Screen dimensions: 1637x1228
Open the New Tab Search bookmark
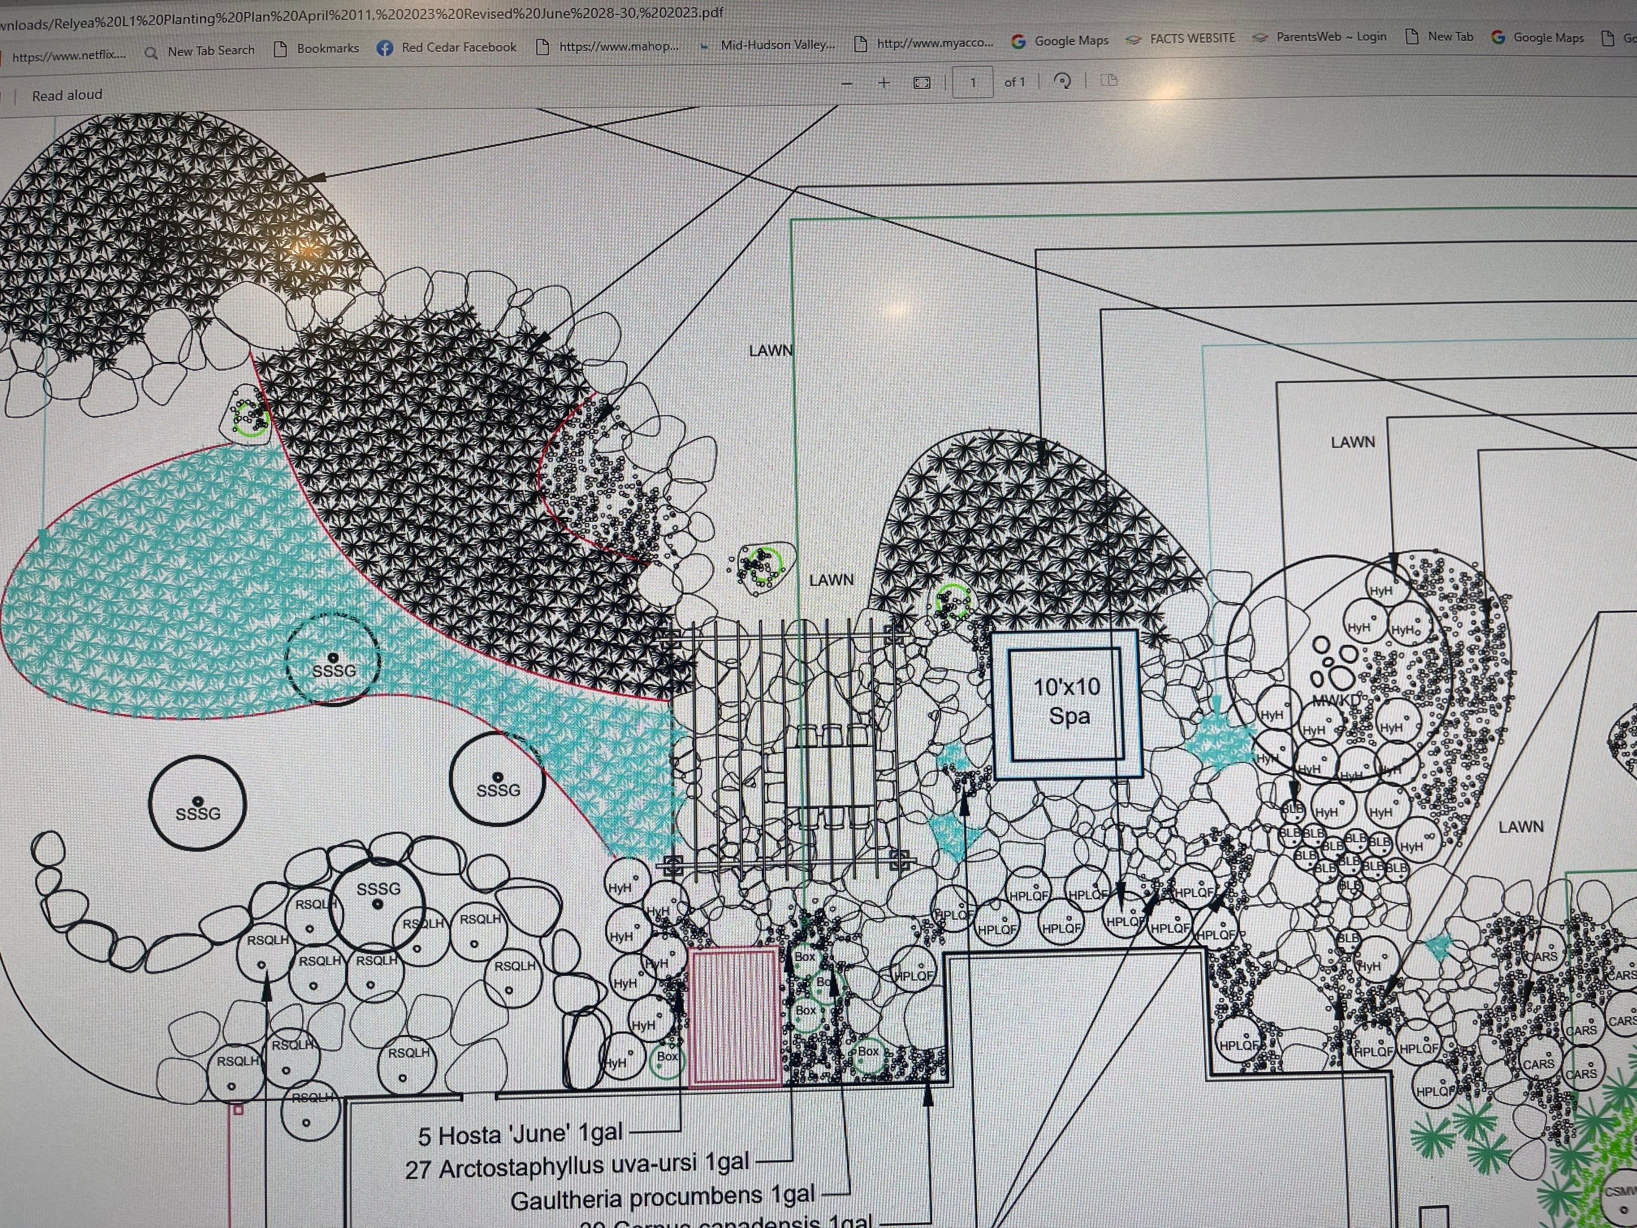(x=200, y=51)
